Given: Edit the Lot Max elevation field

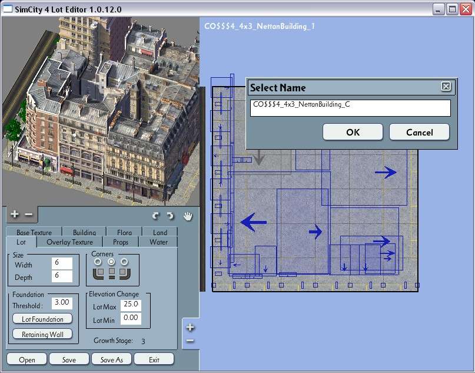Looking at the screenshot, I should coord(131,305).
